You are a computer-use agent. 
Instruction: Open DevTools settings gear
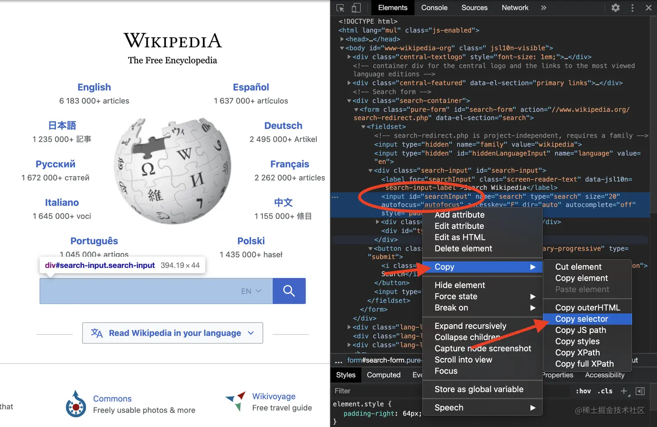(x=615, y=7)
